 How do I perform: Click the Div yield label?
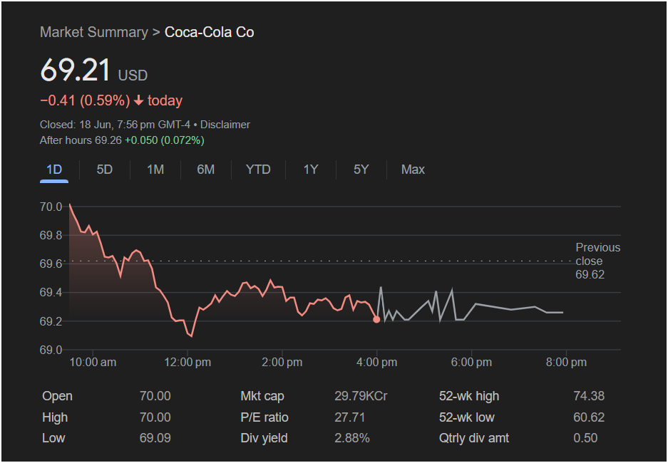[x=264, y=438]
